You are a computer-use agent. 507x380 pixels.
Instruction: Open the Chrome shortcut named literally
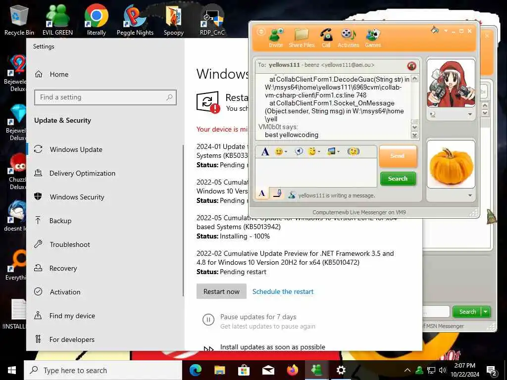tap(97, 19)
